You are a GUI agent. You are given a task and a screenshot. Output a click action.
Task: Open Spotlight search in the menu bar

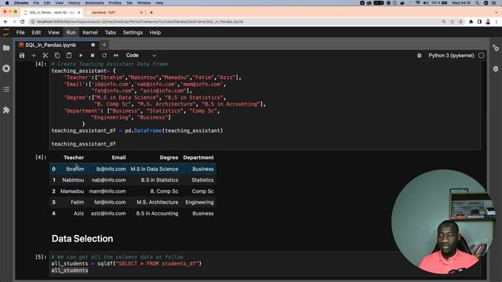[478, 3]
